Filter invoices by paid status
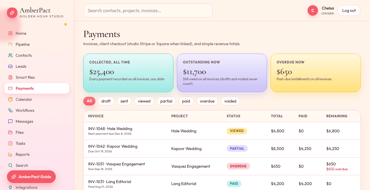 click(186, 101)
